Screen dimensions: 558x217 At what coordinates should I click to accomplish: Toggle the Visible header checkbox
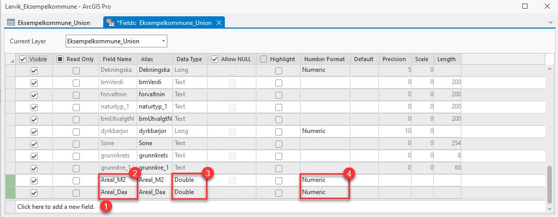point(23,59)
